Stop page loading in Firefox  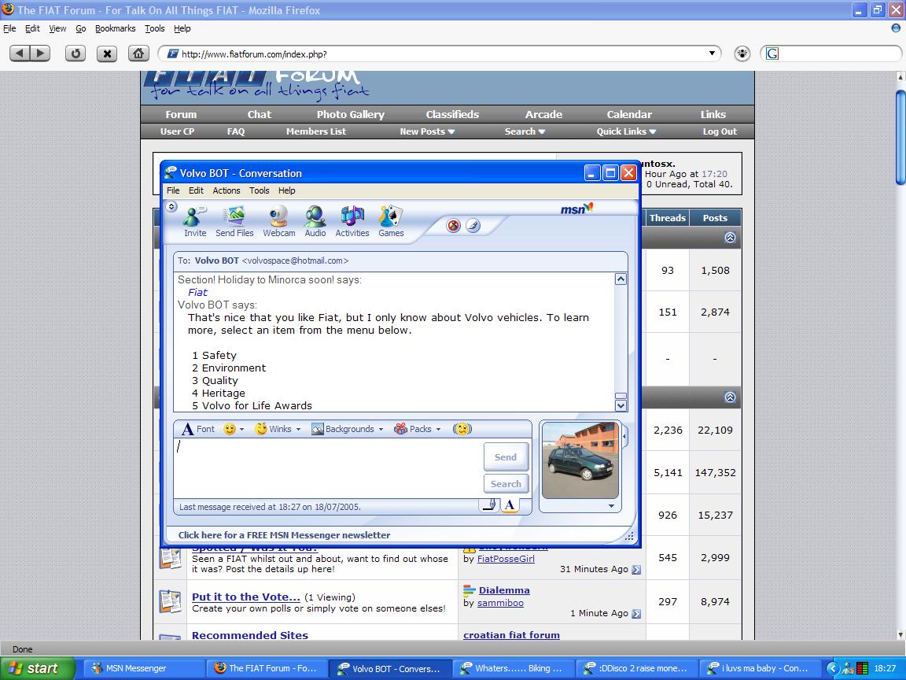[107, 54]
